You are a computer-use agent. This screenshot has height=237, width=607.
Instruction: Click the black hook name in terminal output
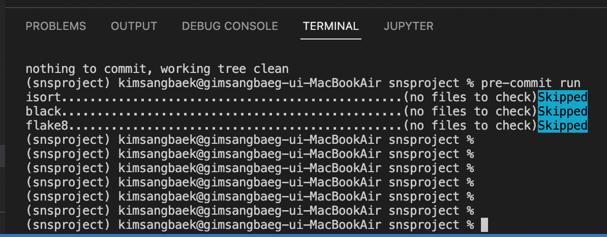pyautogui.click(x=43, y=111)
